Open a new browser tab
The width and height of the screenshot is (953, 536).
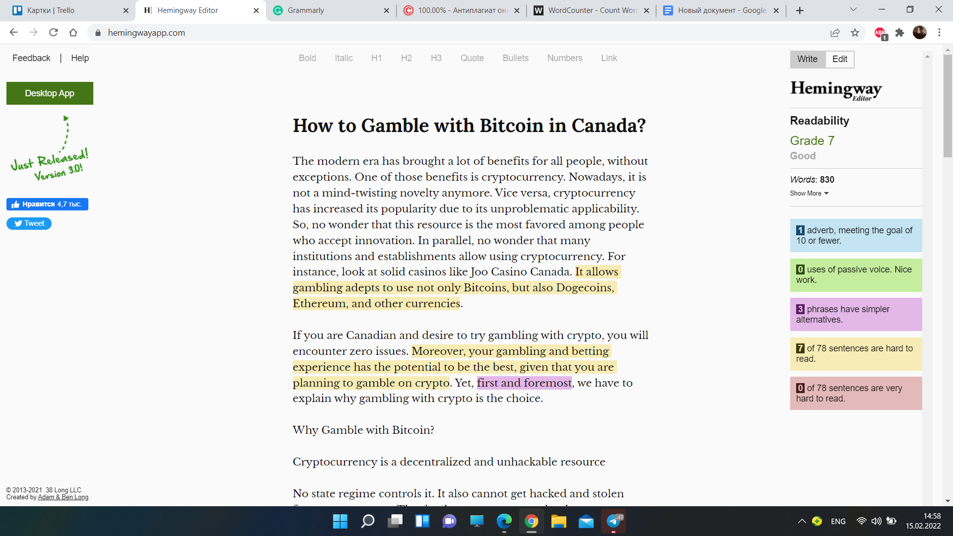pos(800,10)
